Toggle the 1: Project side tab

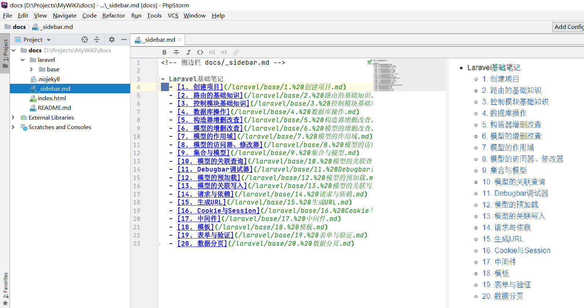pyautogui.click(x=5, y=54)
